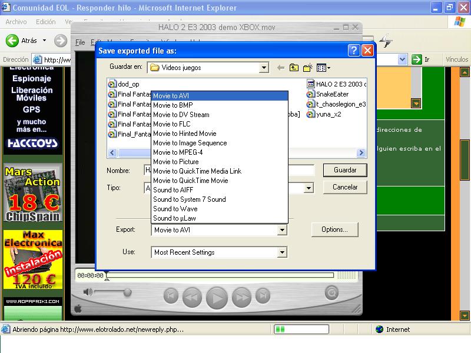Open the Edición menu in Internet Explorer
The image size is (471, 353).
click(x=46, y=22)
